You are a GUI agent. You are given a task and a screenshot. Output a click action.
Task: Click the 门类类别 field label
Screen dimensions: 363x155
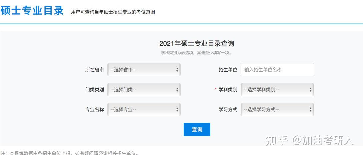point(95,90)
